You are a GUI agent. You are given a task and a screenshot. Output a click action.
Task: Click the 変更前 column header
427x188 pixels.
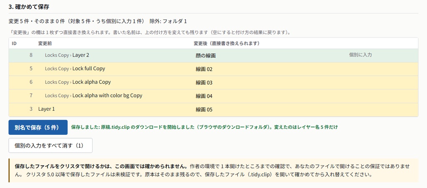[x=45, y=43]
